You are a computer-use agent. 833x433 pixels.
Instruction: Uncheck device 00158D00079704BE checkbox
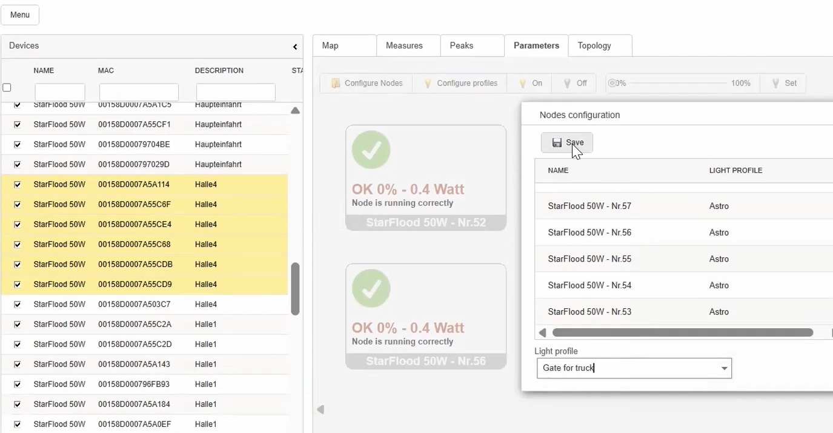(x=17, y=145)
